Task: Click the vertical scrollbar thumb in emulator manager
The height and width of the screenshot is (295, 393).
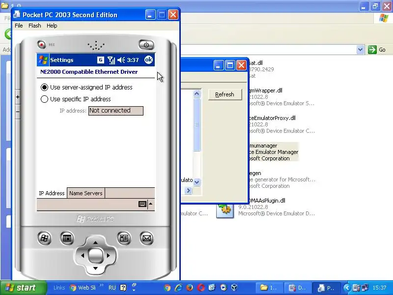Action: (197, 125)
